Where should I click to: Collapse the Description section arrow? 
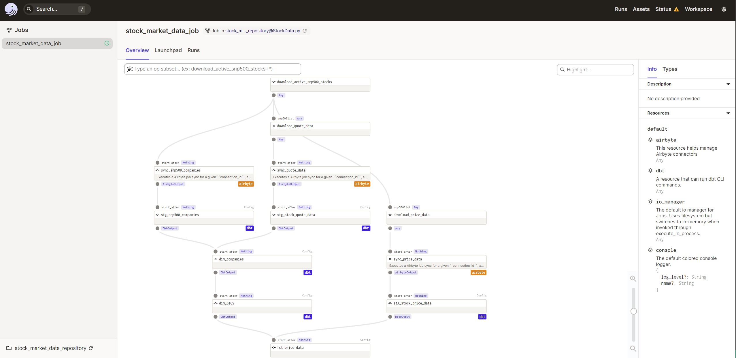728,84
